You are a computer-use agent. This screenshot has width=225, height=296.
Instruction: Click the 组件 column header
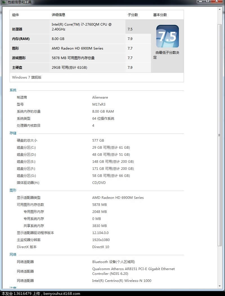[x=15, y=15]
